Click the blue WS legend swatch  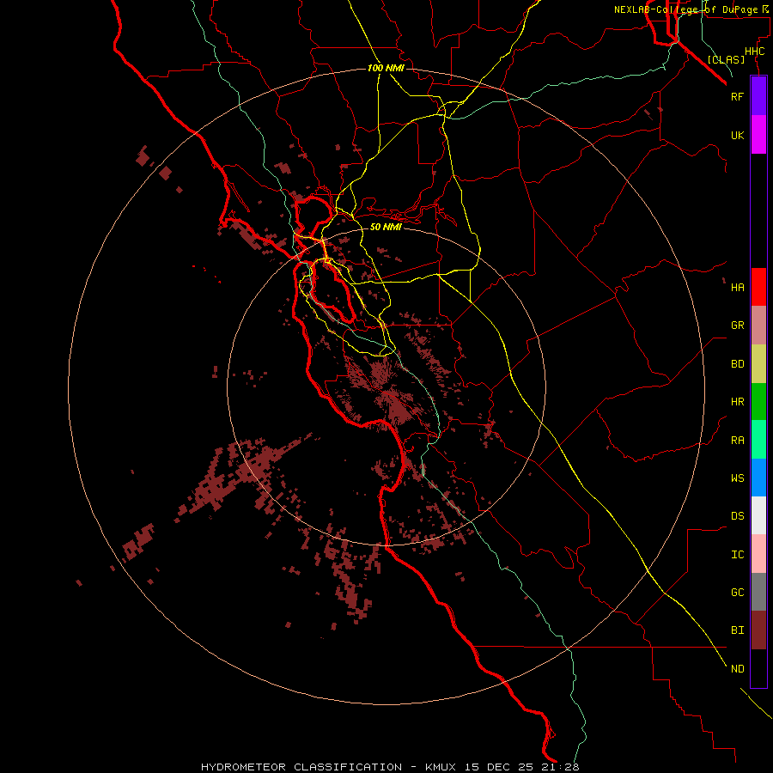coord(758,478)
